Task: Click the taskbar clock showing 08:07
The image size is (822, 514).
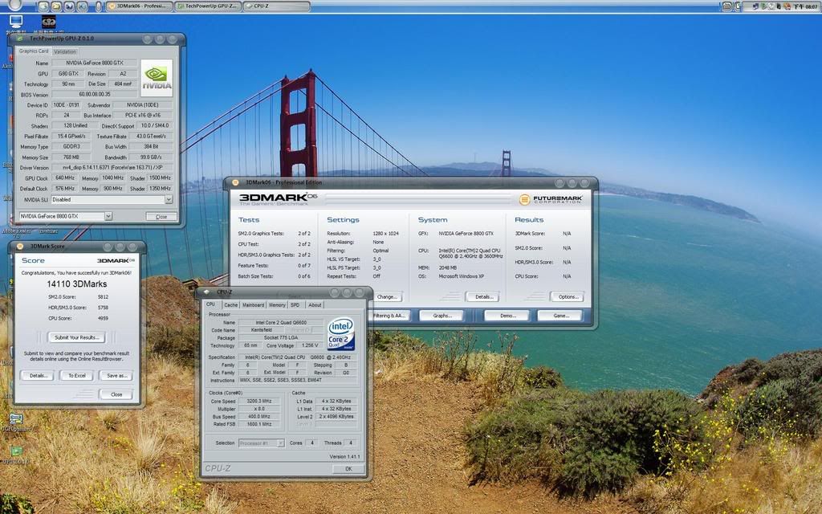Action: pyautogui.click(x=805, y=6)
